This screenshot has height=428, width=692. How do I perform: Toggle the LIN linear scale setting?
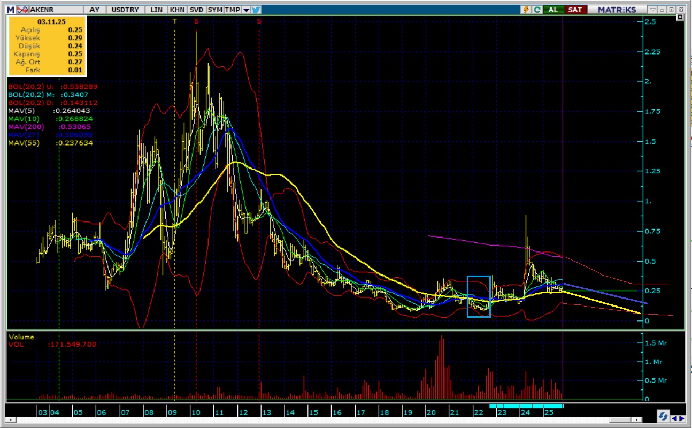point(156,10)
